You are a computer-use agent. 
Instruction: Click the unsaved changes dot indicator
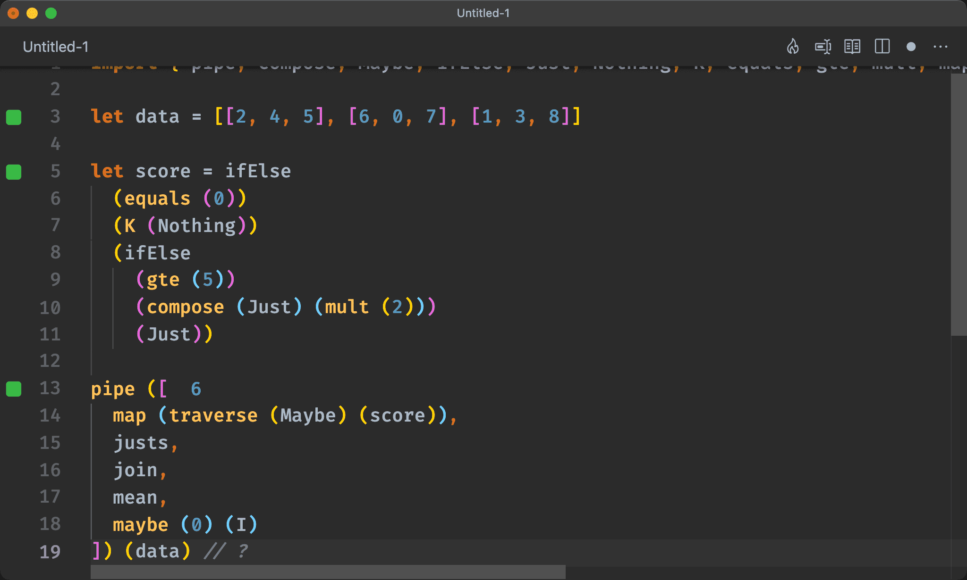911,47
